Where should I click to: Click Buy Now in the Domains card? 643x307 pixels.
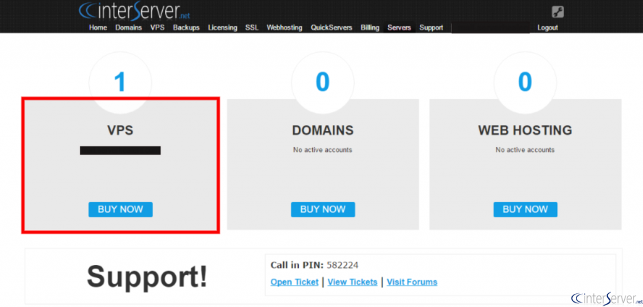tap(323, 210)
